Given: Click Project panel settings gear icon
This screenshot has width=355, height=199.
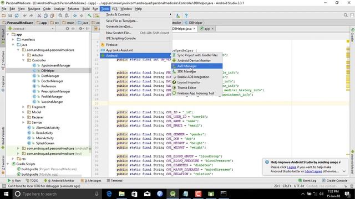Looking at the screenshot, I should 80,29.
